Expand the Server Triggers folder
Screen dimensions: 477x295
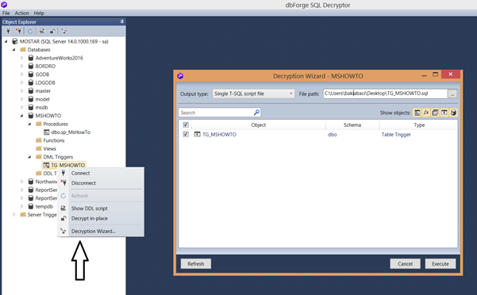click(x=14, y=214)
